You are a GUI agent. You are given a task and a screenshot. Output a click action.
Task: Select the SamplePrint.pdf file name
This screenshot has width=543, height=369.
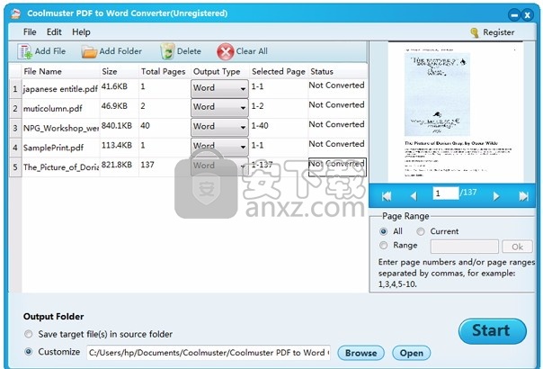pos(53,148)
